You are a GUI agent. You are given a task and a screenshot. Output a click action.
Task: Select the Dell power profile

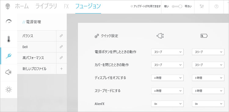[37, 47]
